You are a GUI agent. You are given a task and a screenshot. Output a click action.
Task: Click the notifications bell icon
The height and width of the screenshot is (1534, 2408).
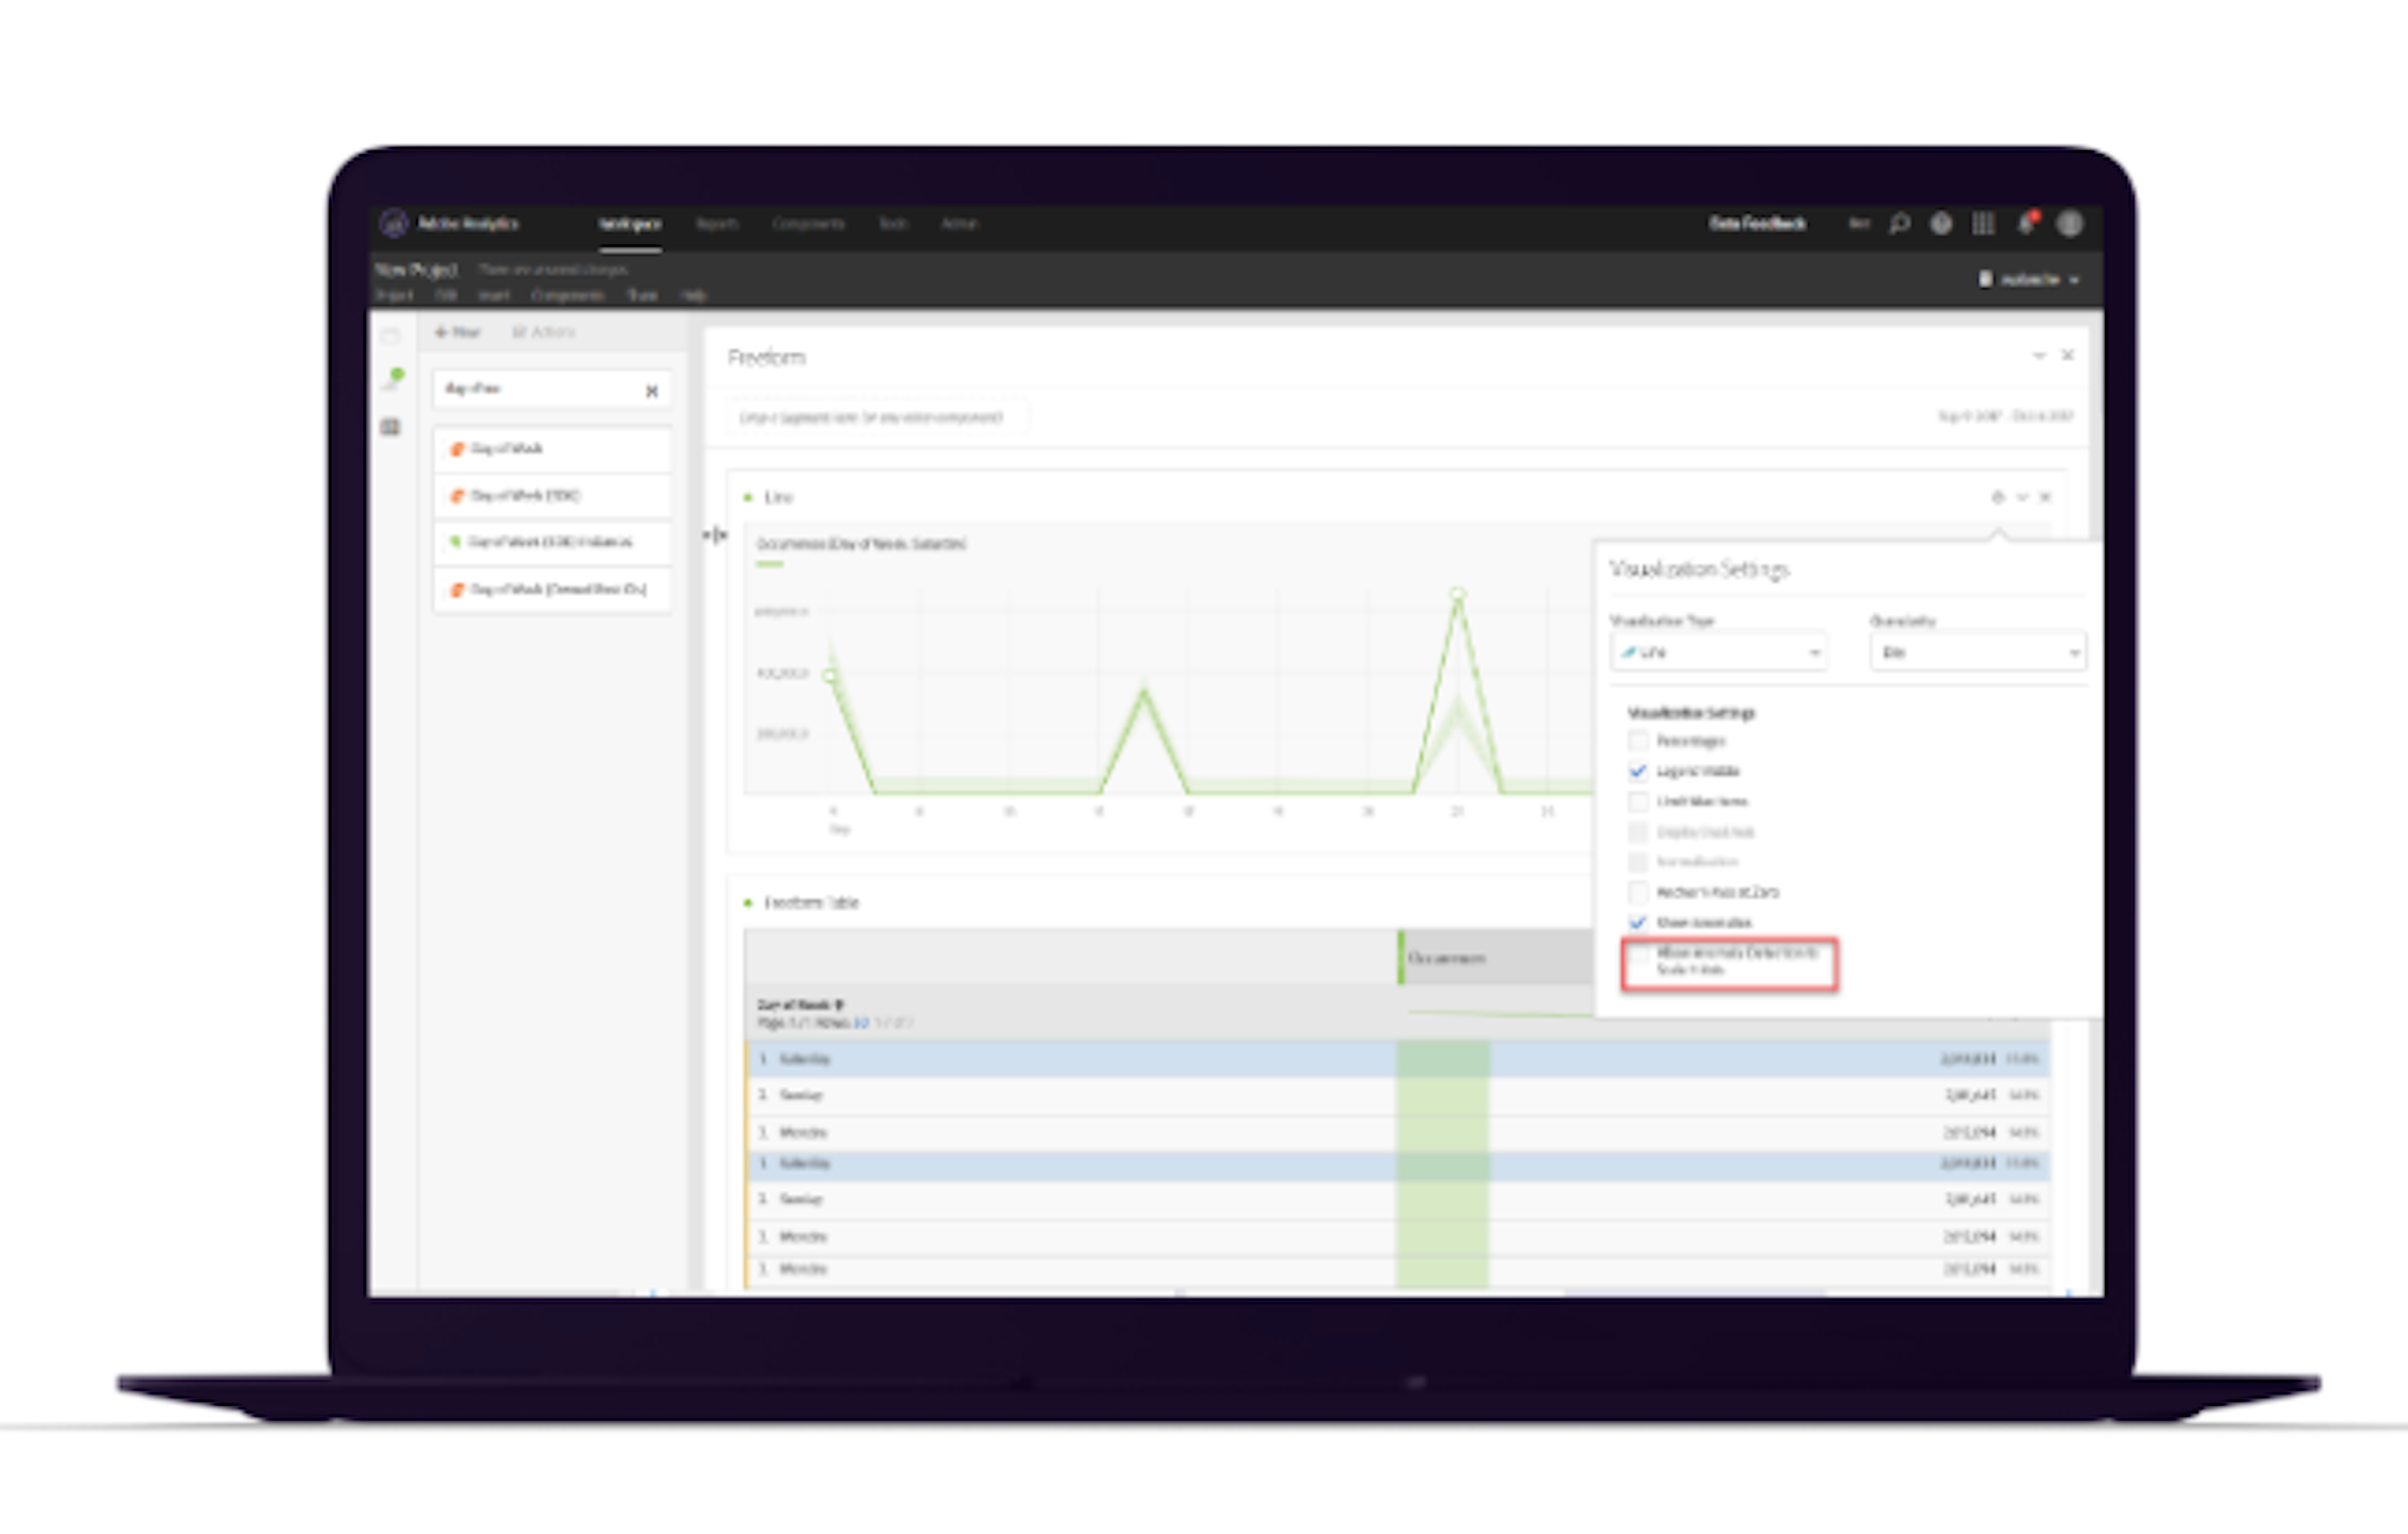point(2027,224)
